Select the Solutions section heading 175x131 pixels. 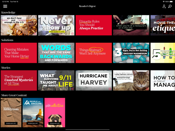7,40
